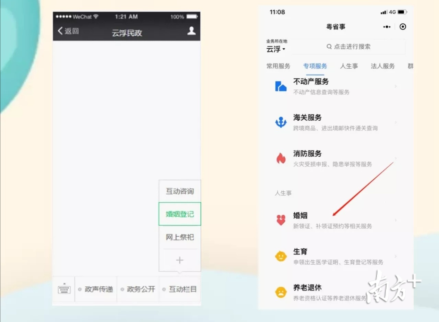Open 养老退休 service title
Image resolution: width=439 pixels, height=322 pixels.
coord(307,288)
